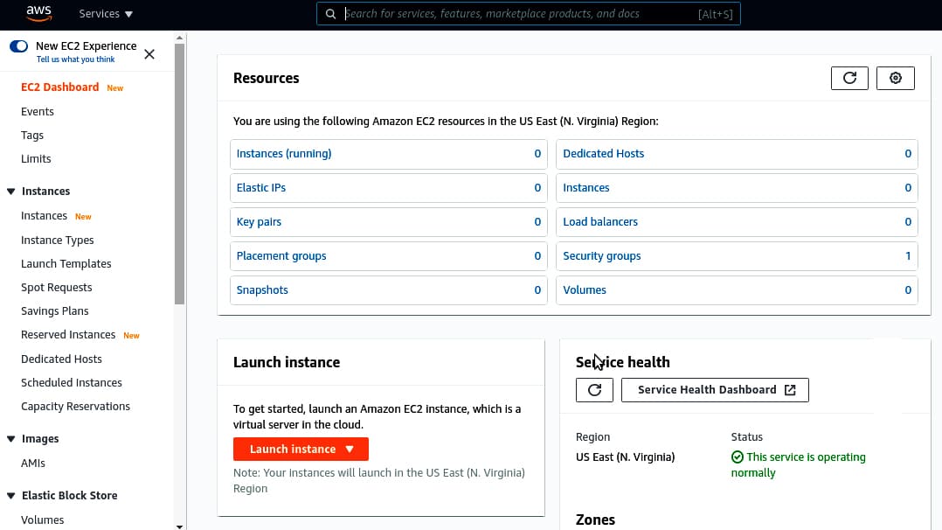Open Instances page from the sidebar
This screenshot has height=530, width=942.
tap(44, 216)
